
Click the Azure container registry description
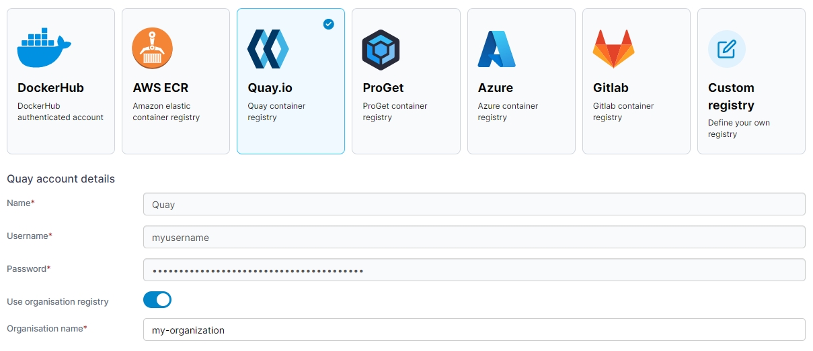(x=508, y=111)
